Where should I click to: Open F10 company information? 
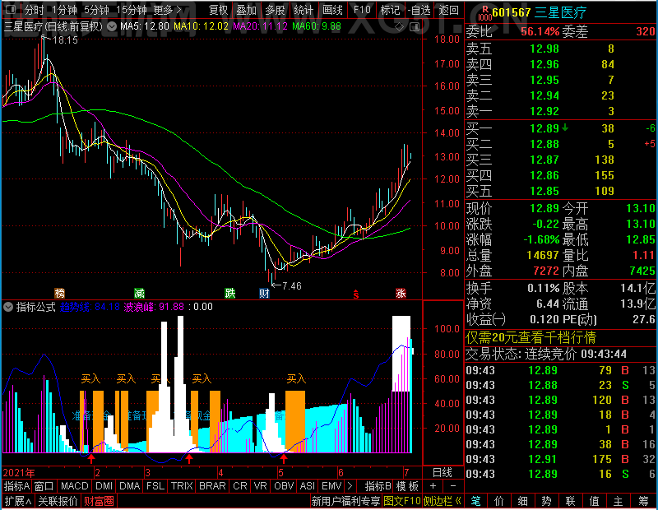click(362, 10)
